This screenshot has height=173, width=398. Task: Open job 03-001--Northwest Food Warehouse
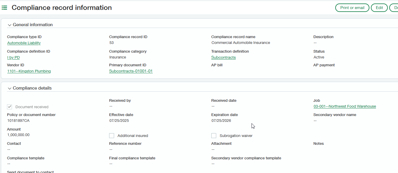point(345,106)
